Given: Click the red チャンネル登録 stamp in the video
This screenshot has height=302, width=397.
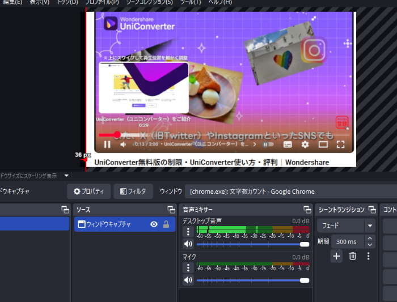Looking at the screenshot, I should click(342, 122).
